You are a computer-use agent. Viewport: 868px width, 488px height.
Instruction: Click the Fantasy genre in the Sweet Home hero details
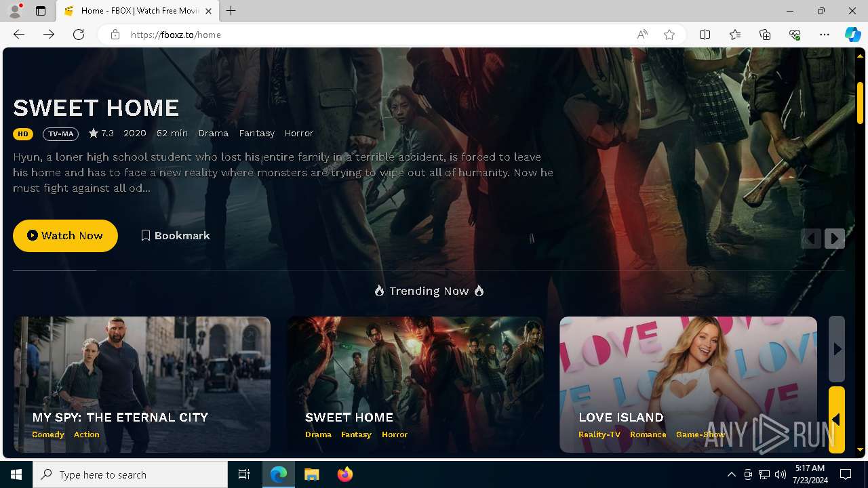pos(257,134)
